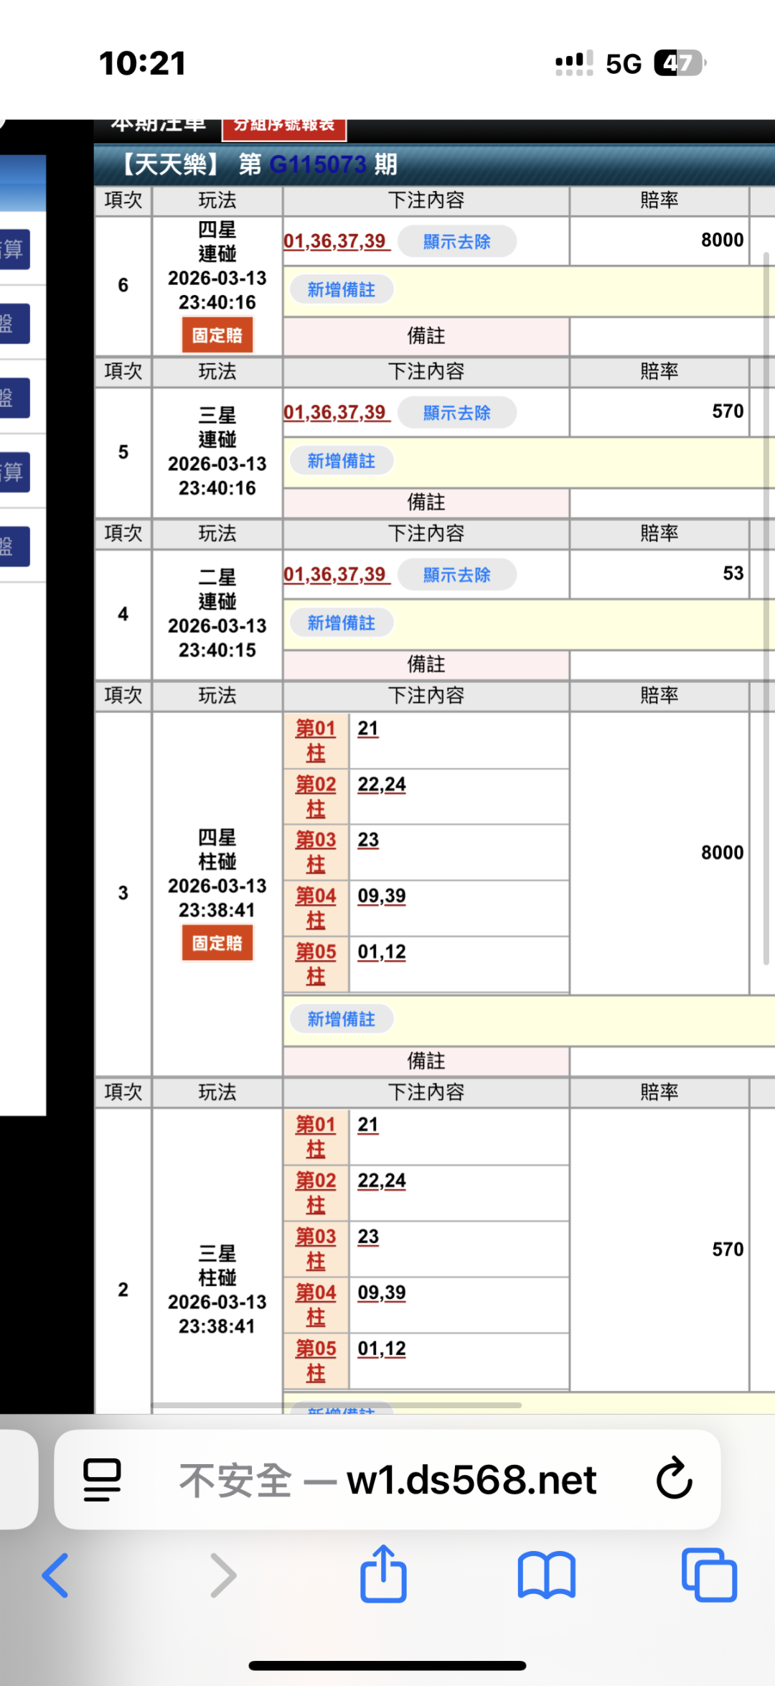Click 01,12 in row 3 第05柱
Image resolution: width=775 pixels, height=1686 pixels.
[x=382, y=951]
